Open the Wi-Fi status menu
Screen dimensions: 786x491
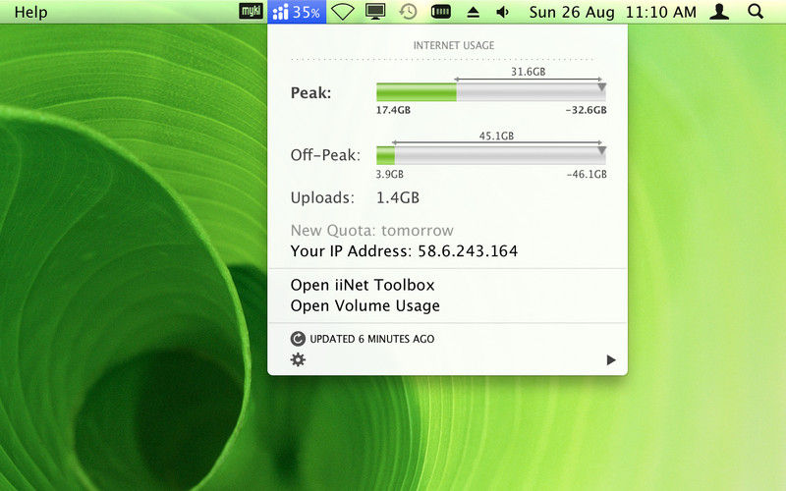(x=343, y=12)
